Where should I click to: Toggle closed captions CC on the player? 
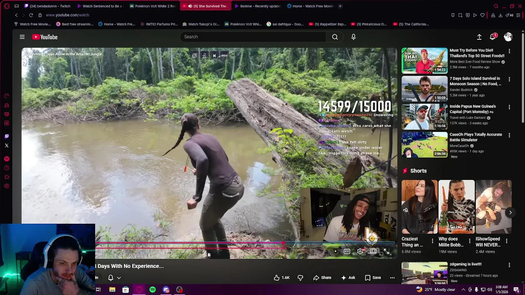(347, 251)
